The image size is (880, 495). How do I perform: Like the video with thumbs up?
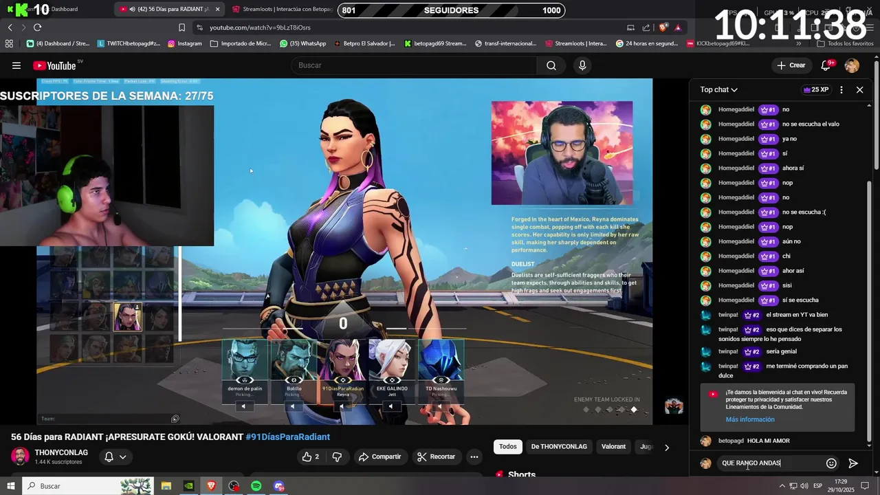(310, 456)
